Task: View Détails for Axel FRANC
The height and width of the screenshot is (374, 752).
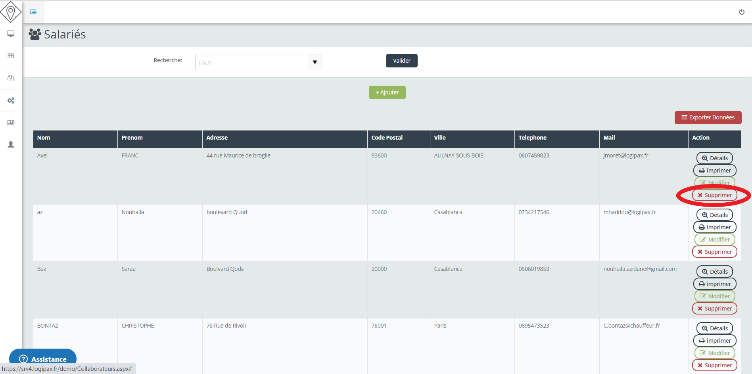Action: pos(714,158)
